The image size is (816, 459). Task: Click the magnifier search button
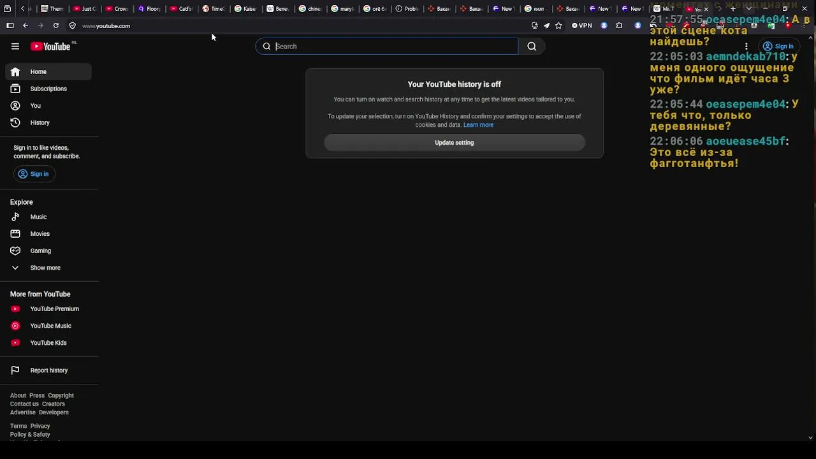tap(532, 47)
